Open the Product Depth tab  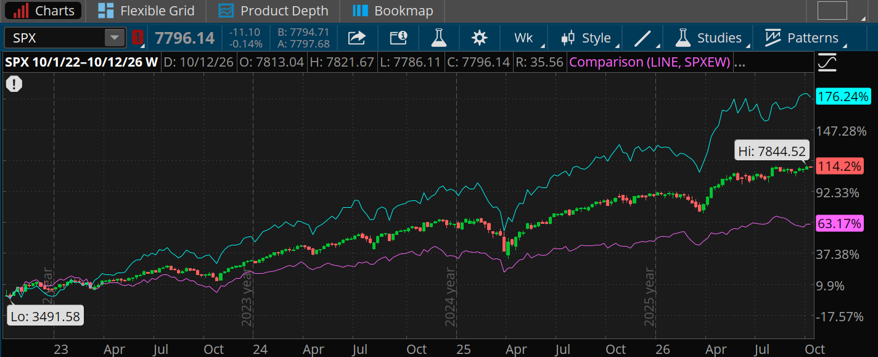[x=274, y=10]
